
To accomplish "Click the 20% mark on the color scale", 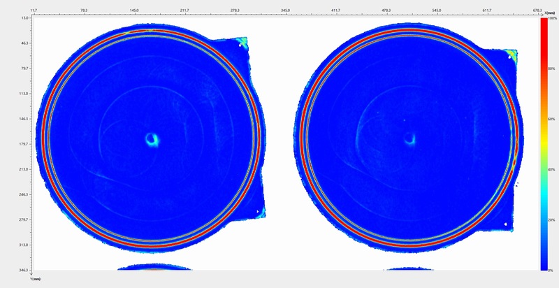I will (x=552, y=219).
